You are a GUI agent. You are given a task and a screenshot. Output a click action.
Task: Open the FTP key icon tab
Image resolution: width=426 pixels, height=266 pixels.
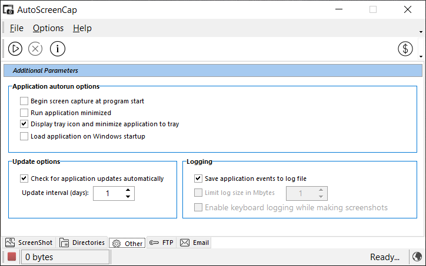coord(161,243)
